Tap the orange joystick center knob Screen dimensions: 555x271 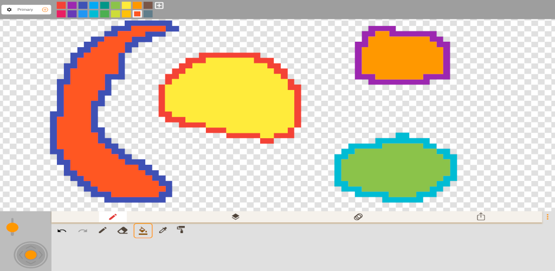point(31,255)
